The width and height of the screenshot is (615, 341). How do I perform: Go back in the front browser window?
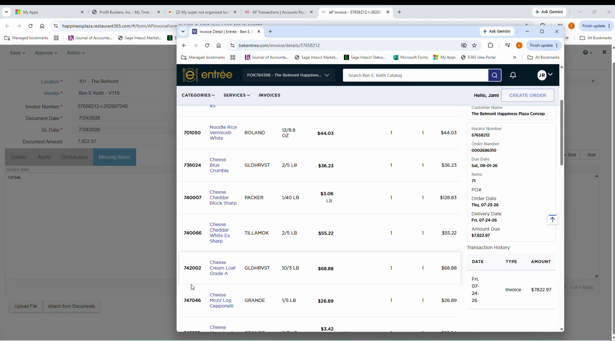[184, 45]
